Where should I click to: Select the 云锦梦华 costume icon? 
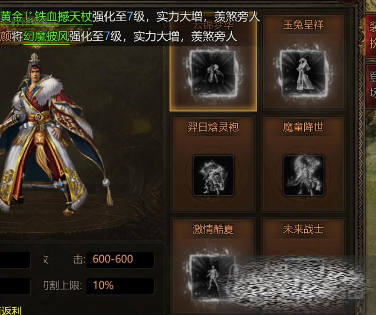[213, 73]
